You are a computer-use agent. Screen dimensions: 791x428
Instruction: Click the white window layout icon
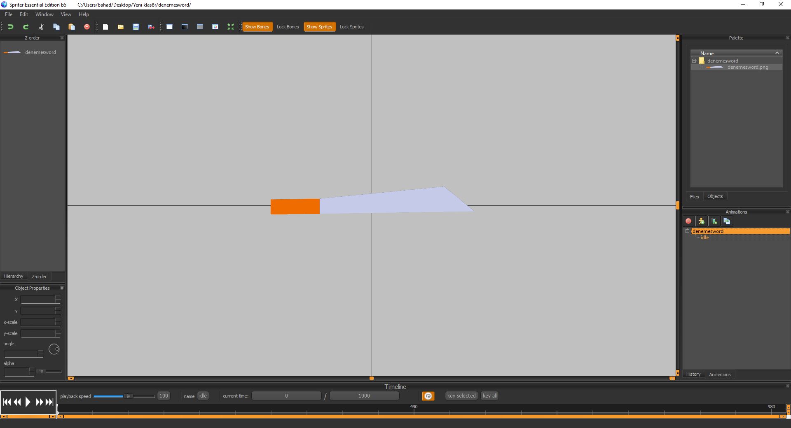click(x=169, y=27)
